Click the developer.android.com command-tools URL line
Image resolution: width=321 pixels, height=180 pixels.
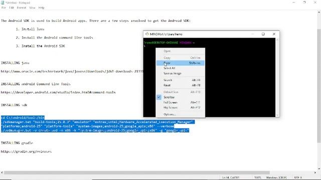point(58,92)
